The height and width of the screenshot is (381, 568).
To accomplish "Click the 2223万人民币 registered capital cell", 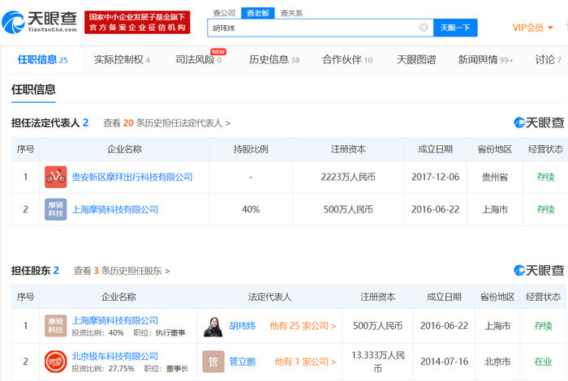I will tap(348, 177).
